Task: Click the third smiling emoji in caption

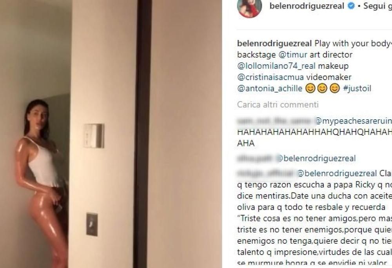Action: point(334,88)
